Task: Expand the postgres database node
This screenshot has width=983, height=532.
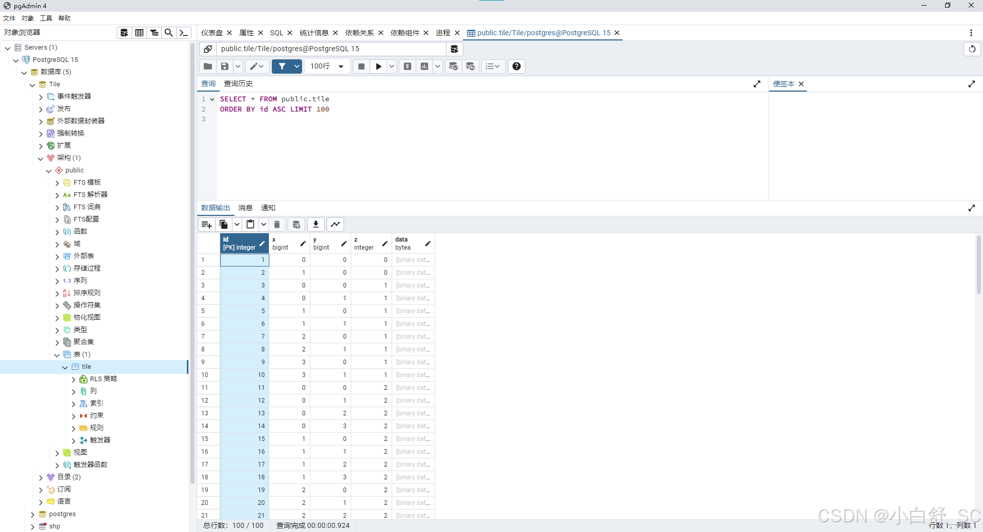Action: [32, 514]
